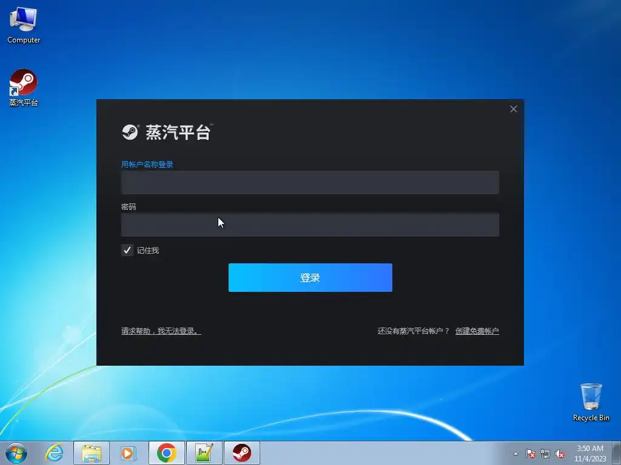Click the Show desktop strip
Image resolution: width=621 pixels, height=465 pixels.
click(616, 453)
